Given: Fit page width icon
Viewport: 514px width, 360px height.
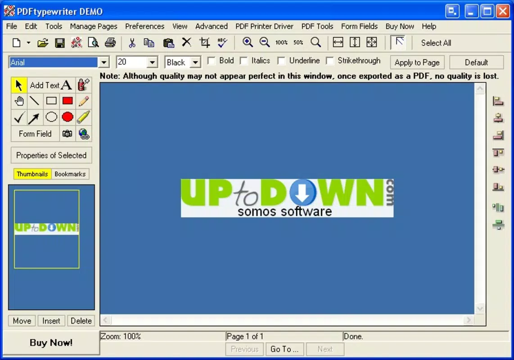Looking at the screenshot, I should (338, 42).
